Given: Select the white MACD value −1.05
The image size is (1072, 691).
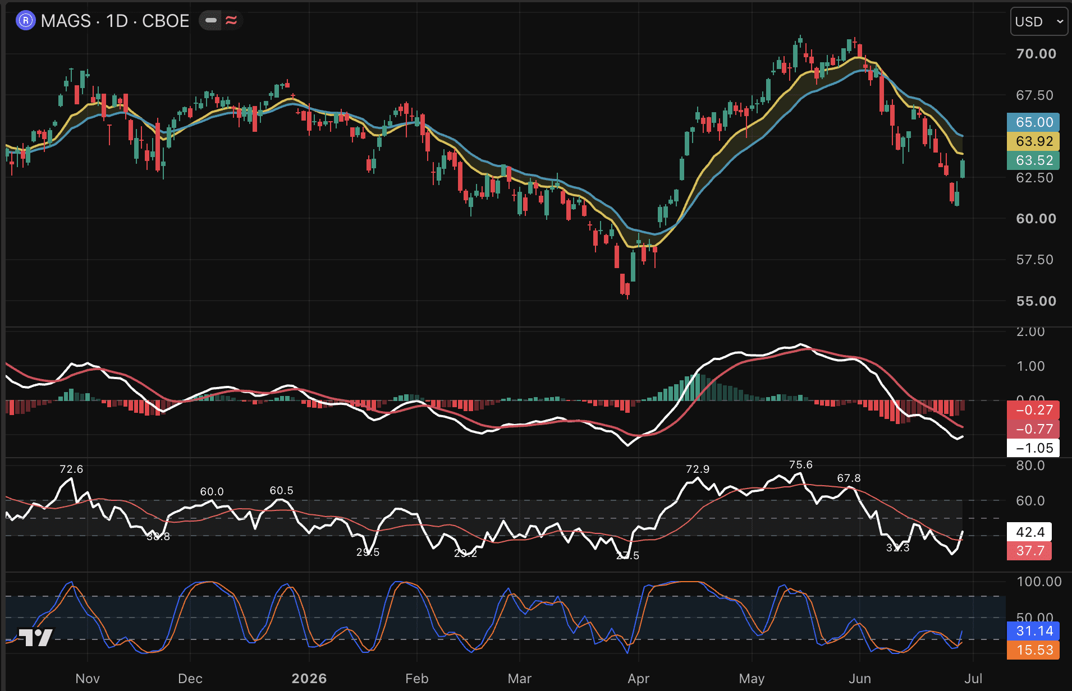Looking at the screenshot, I should (1033, 448).
